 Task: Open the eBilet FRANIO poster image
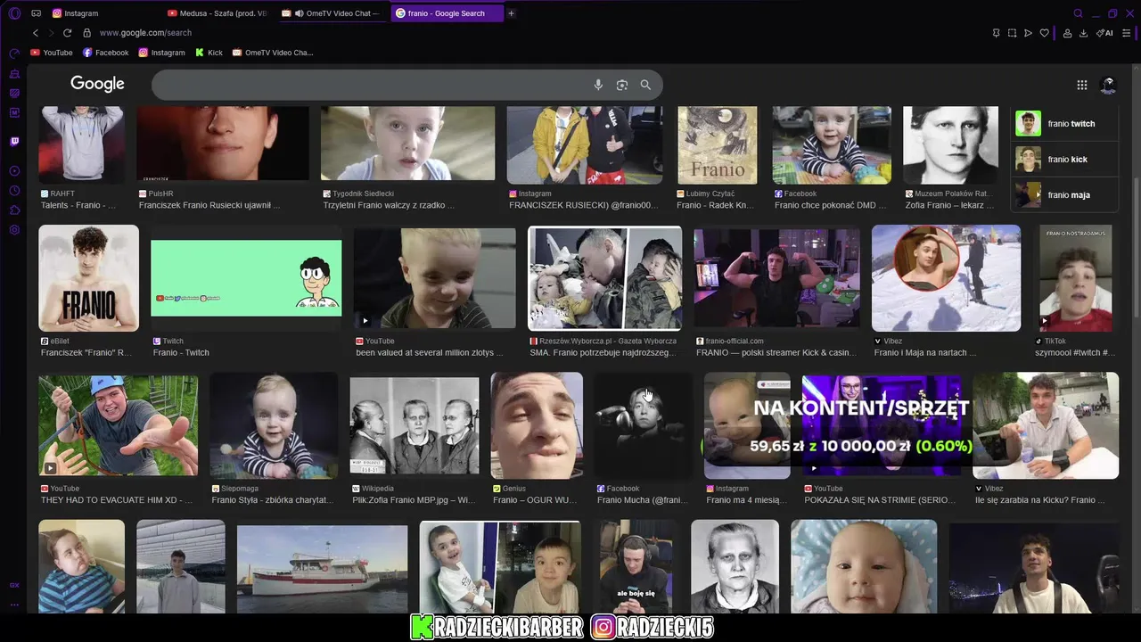tap(88, 278)
